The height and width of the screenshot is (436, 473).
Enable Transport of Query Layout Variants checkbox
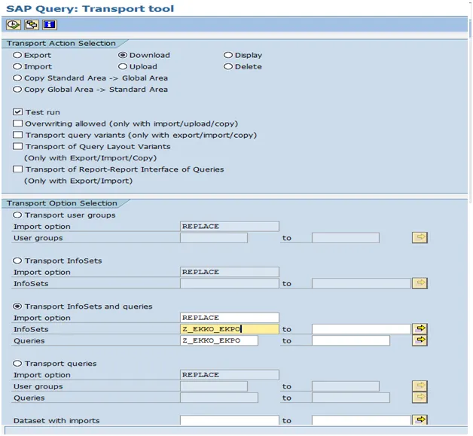coord(17,146)
